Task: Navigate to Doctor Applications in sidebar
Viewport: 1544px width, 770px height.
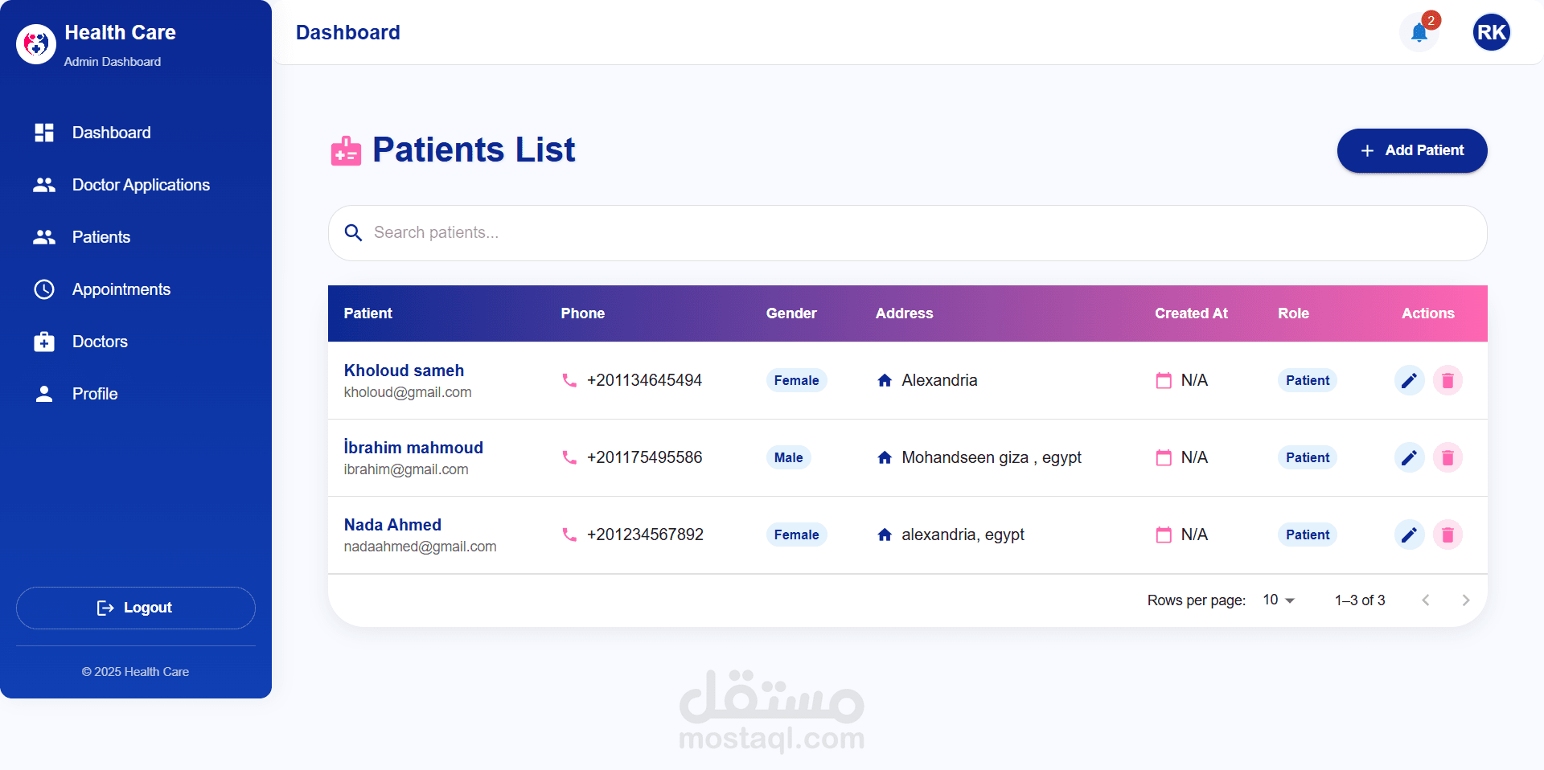Action: point(141,185)
